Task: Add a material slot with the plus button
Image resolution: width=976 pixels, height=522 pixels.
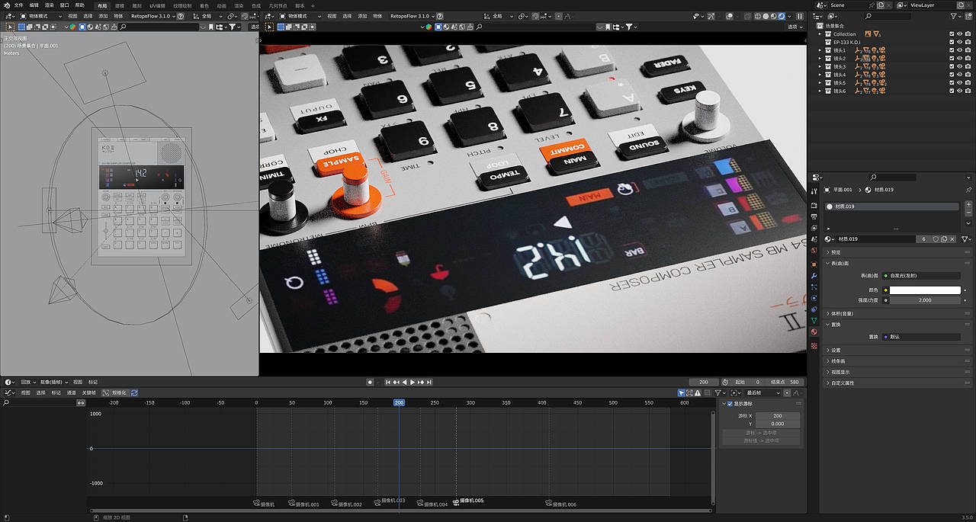Action: click(968, 204)
